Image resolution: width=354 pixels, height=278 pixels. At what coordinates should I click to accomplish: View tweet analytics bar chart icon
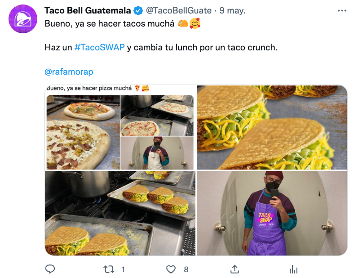[293, 269]
